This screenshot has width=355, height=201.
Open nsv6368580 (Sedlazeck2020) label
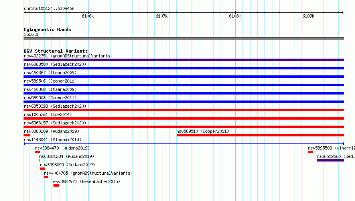55,64
